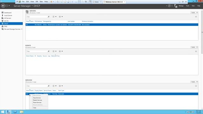Open Servers section TASKS dropdown
This screenshot has width=203, height=114.
pyautogui.click(x=194, y=13)
